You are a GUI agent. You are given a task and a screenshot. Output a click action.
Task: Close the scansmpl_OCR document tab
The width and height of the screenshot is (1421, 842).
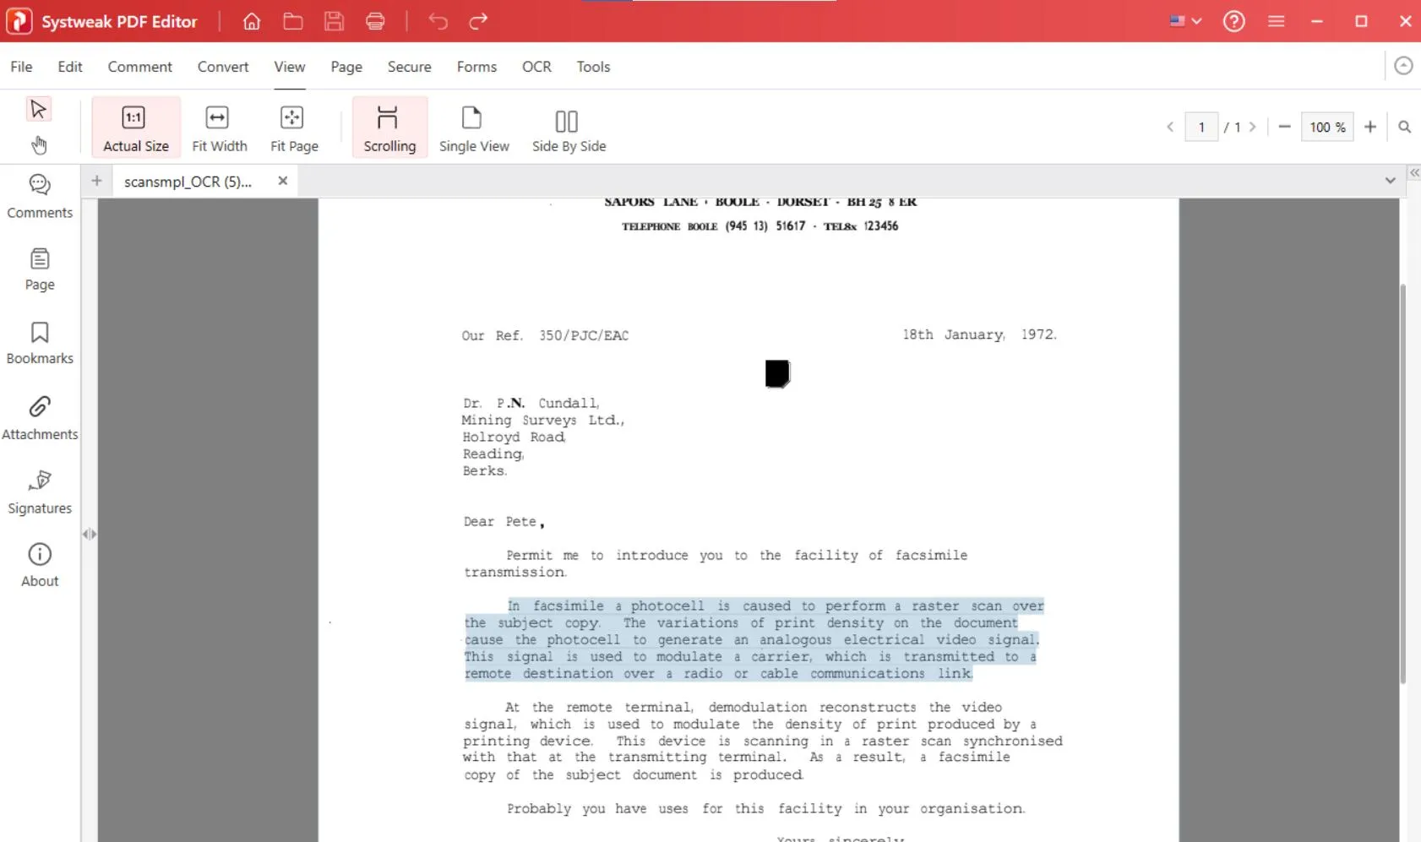283,181
